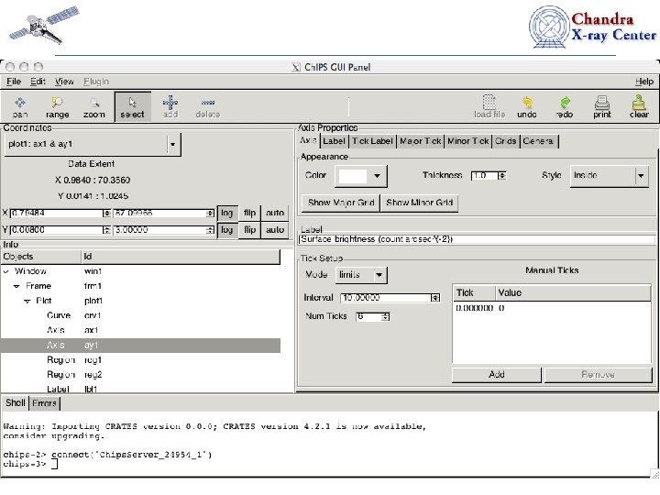The width and height of the screenshot is (660, 495).
Task: Click the Objects column header
Action: point(41,257)
